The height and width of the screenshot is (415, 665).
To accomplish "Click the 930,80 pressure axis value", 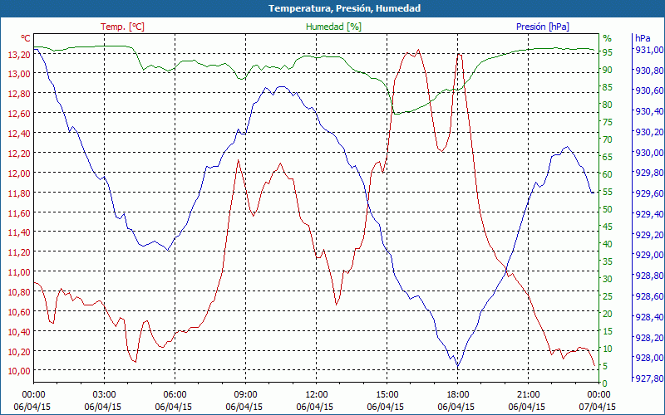I will pos(648,70).
